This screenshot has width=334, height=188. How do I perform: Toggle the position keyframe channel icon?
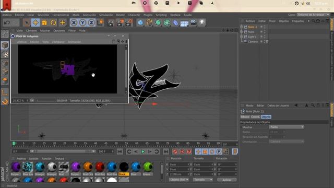pyautogui.click(x=198, y=151)
